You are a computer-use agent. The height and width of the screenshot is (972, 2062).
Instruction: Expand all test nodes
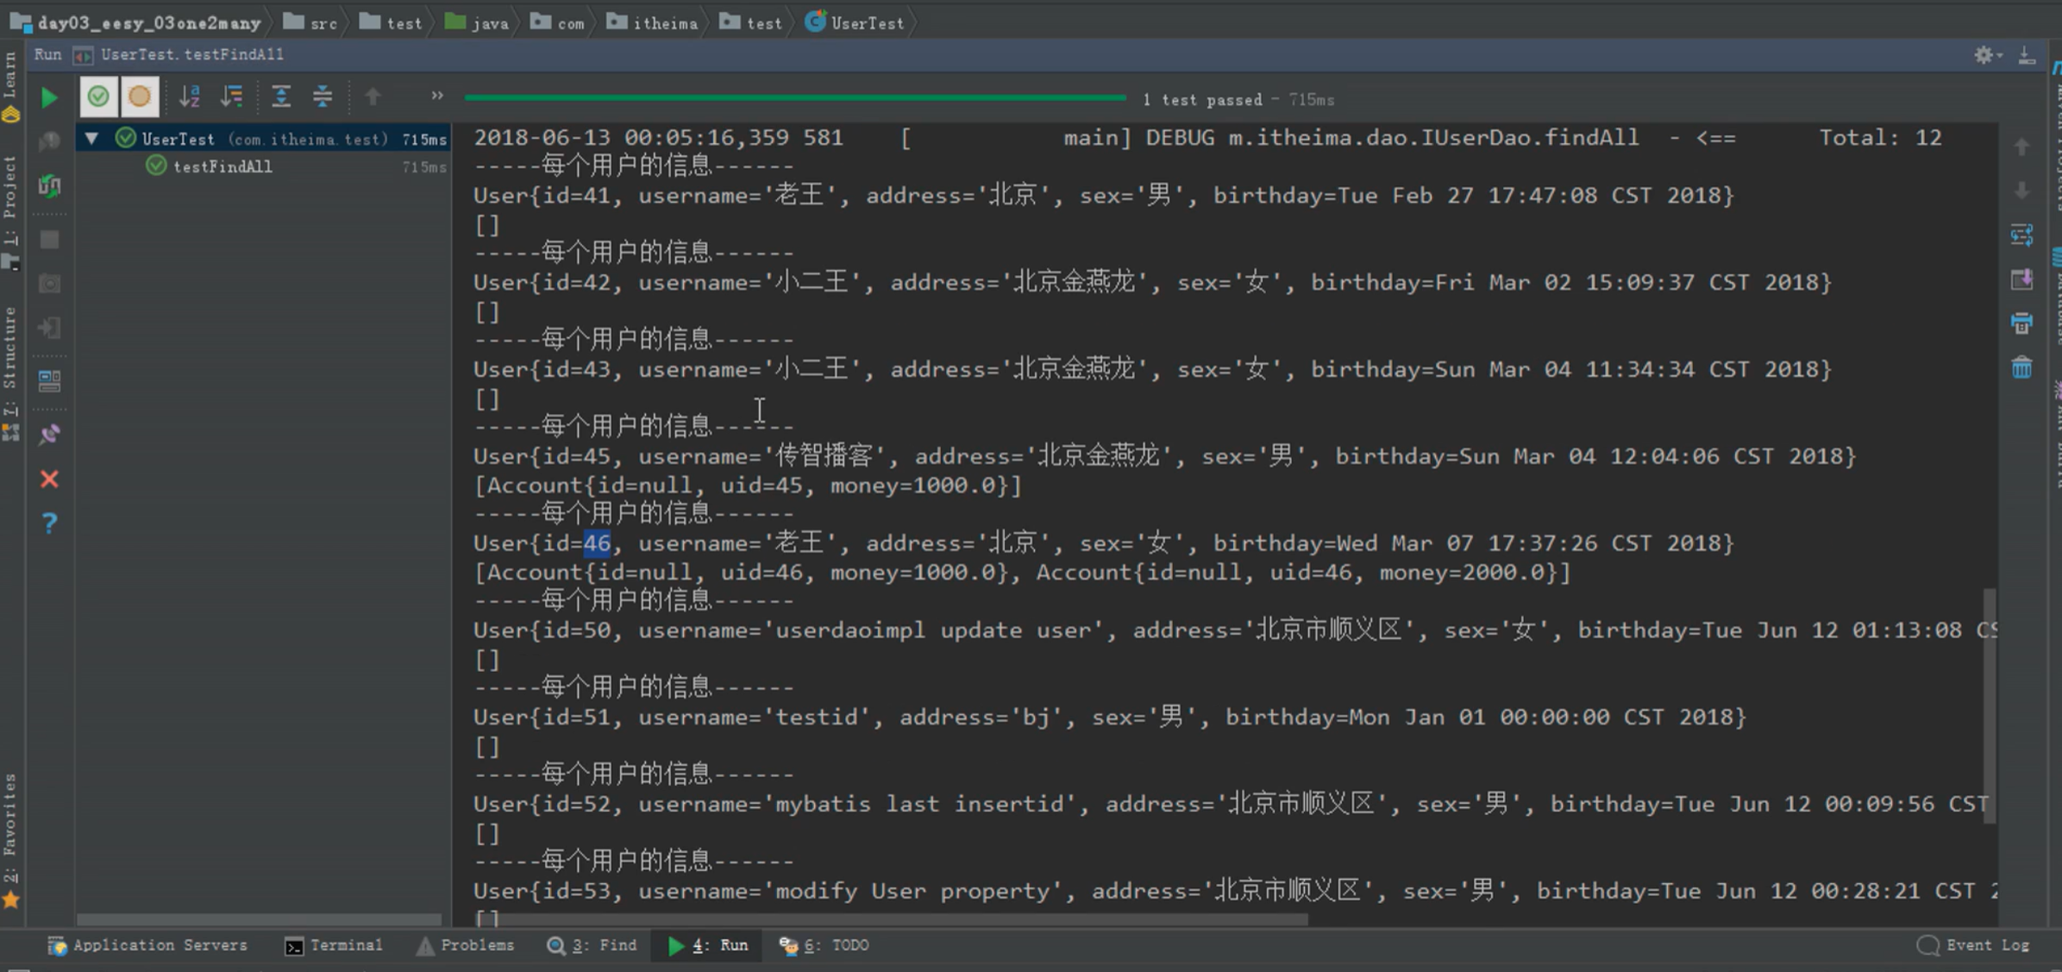(x=281, y=96)
